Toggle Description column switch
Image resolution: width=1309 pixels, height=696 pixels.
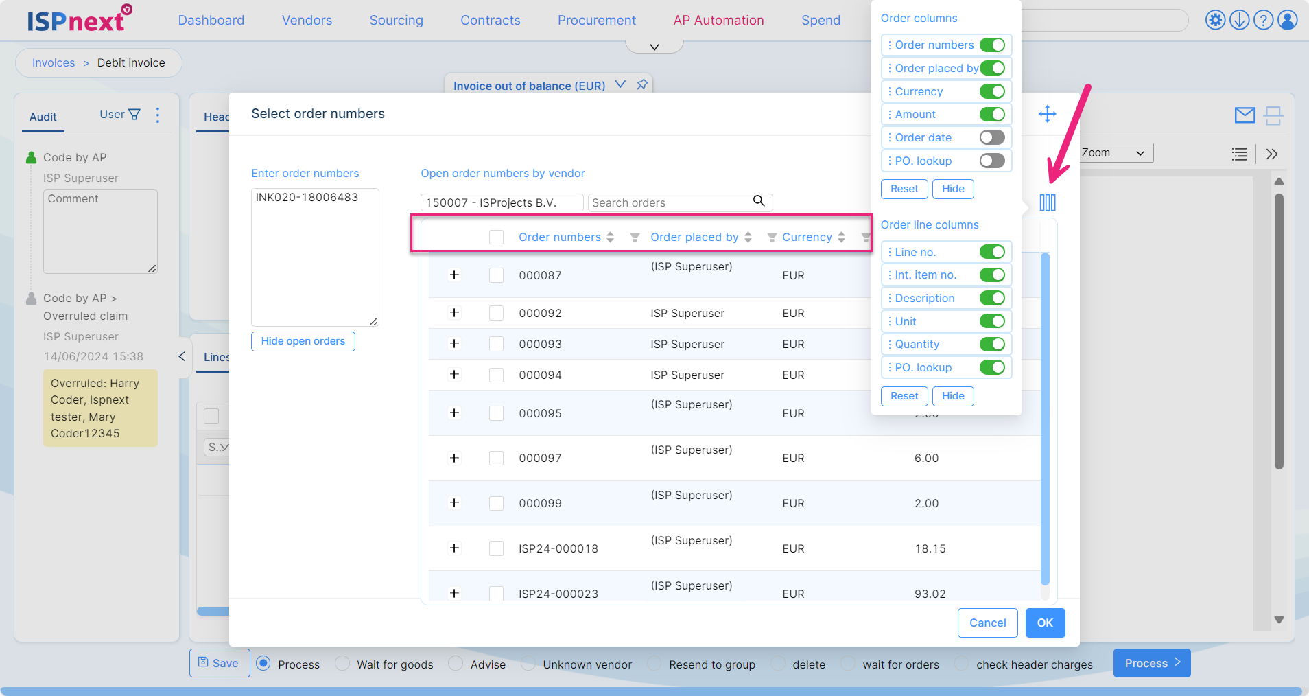tap(992, 298)
